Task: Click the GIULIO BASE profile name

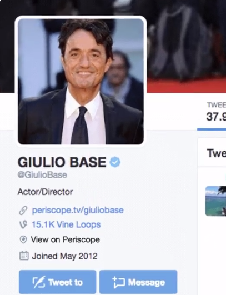Action: [62, 162]
